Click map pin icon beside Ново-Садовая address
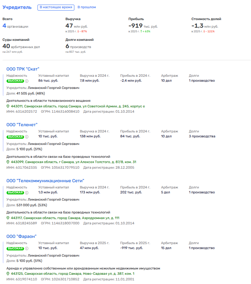This screenshot has height=284, width=251. pyautogui.click(x=8, y=274)
